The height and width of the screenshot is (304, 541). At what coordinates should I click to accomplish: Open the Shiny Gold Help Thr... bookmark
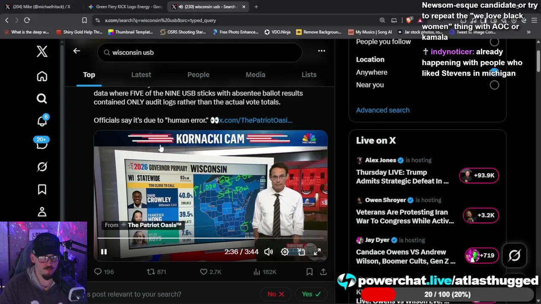pos(79,32)
